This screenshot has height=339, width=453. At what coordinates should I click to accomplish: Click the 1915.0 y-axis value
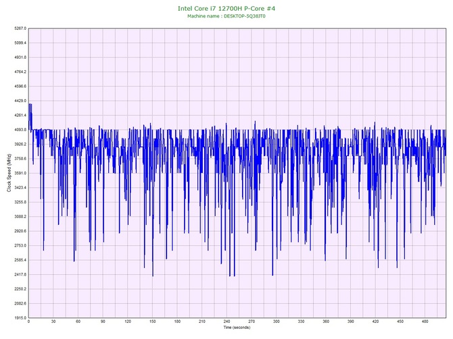[20, 318]
